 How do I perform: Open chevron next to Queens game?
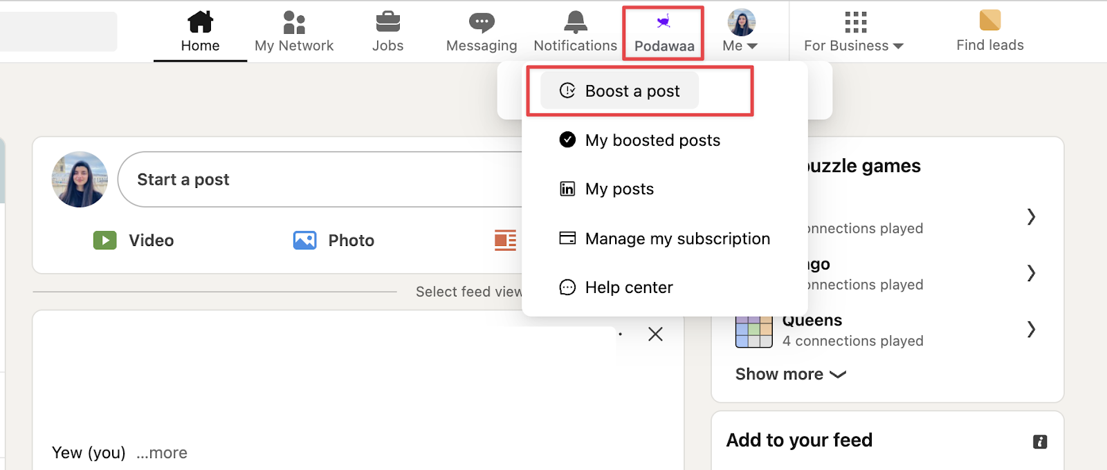coord(1031,329)
